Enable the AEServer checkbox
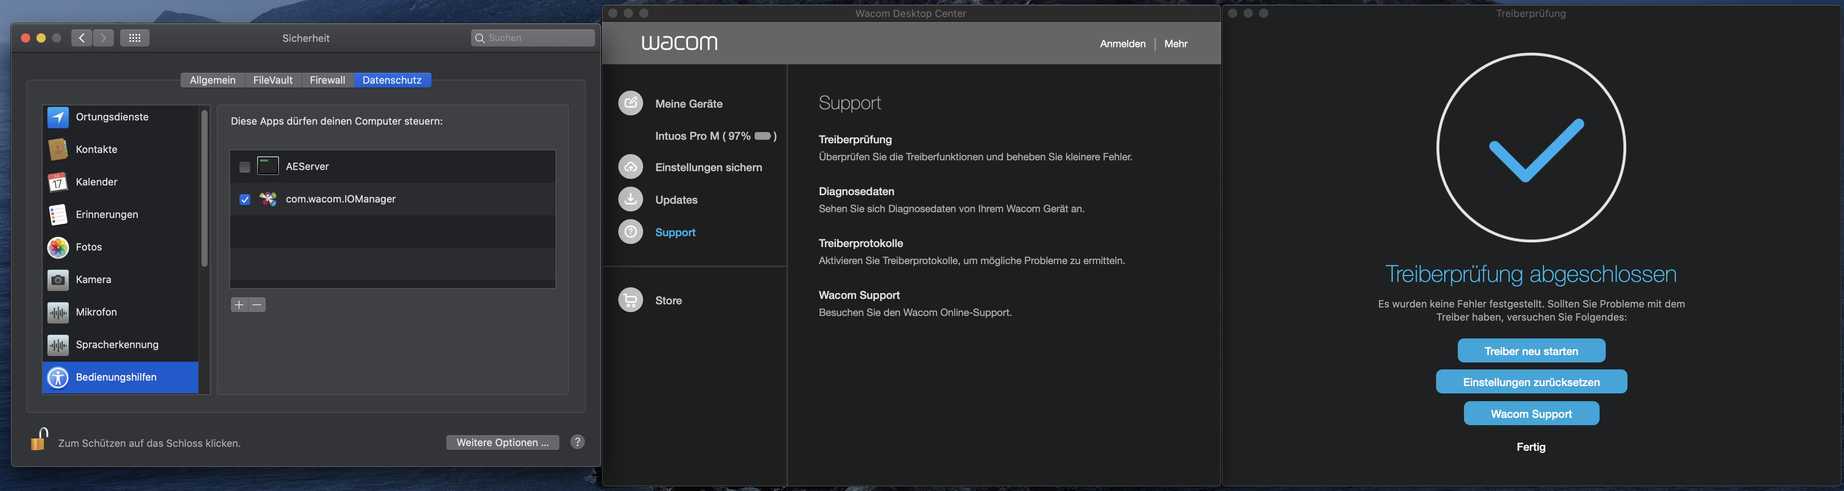 point(245,167)
